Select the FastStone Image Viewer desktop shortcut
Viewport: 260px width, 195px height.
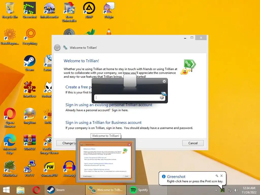(50, 144)
